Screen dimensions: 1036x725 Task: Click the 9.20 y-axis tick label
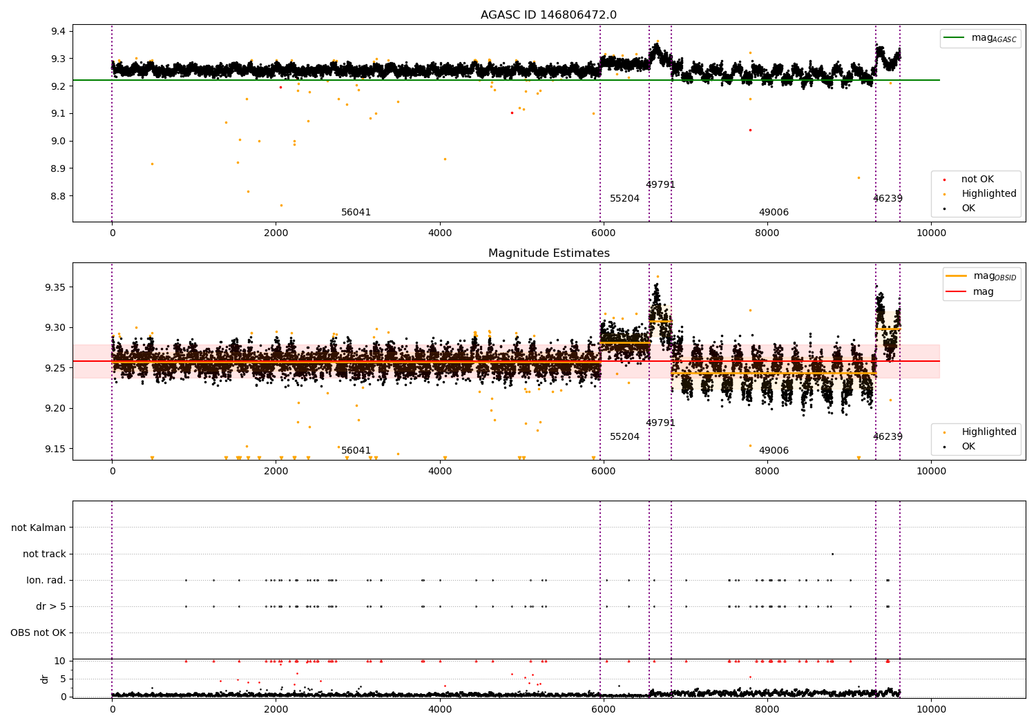coord(55,408)
